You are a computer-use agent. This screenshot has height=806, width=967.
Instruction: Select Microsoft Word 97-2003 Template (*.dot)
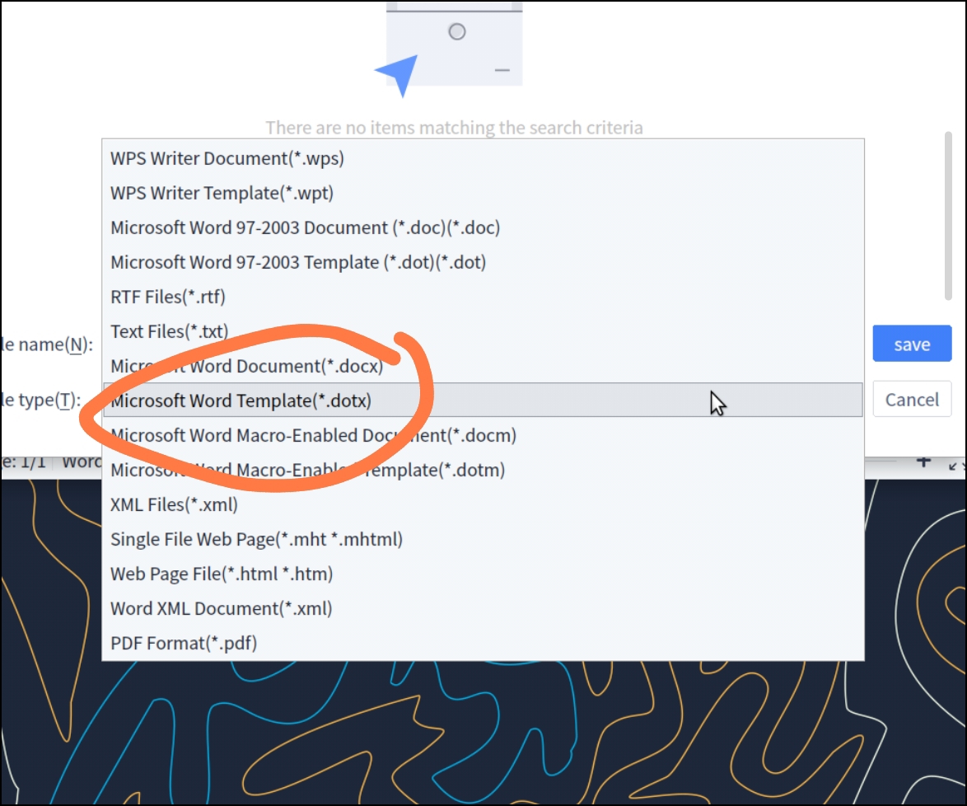click(x=483, y=262)
